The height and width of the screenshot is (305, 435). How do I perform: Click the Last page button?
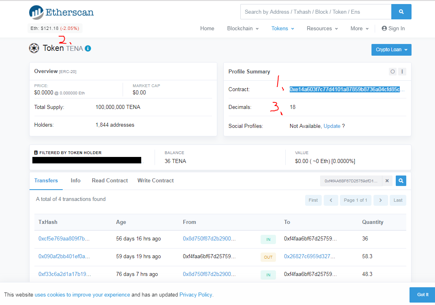[x=398, y=200]
